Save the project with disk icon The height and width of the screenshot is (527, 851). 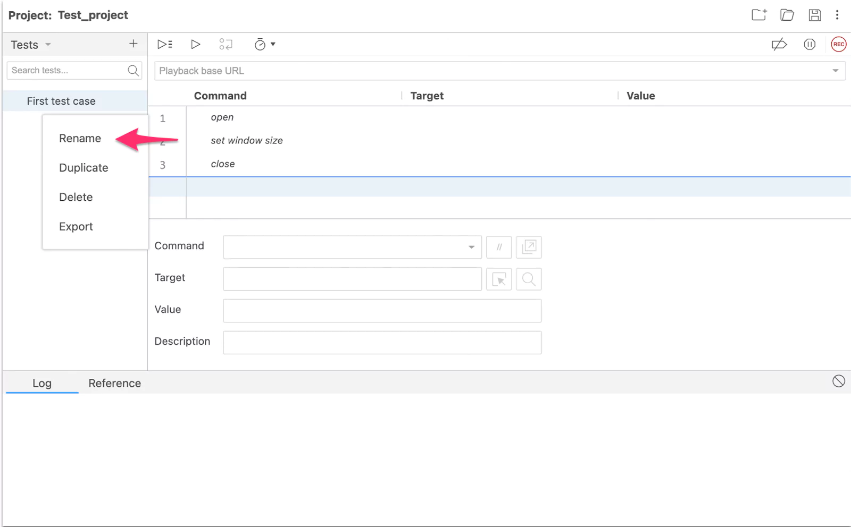(814, 15)
